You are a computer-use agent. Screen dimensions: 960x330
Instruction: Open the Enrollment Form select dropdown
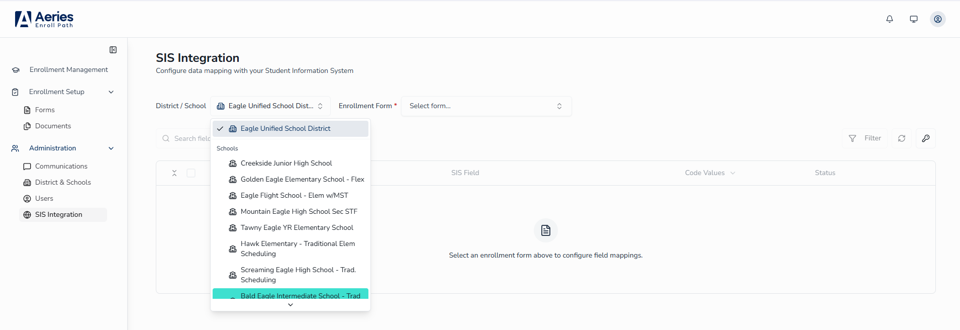487,106
